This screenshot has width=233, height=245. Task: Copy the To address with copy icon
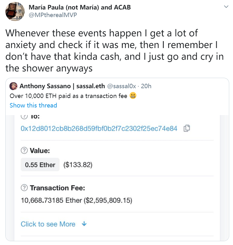pyautogui.click(x=187, y=128)
